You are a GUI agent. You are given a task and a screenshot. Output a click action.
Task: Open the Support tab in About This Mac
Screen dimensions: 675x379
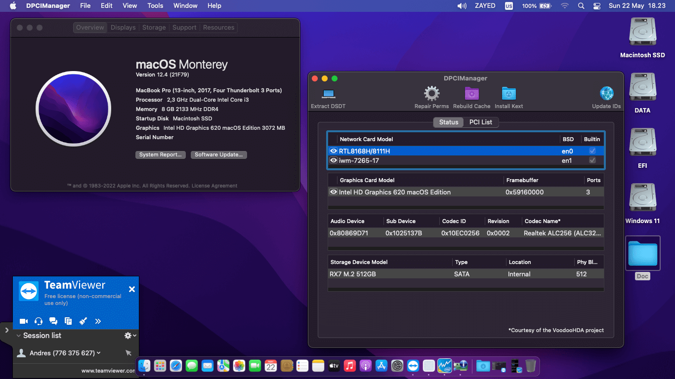(184, 28)
